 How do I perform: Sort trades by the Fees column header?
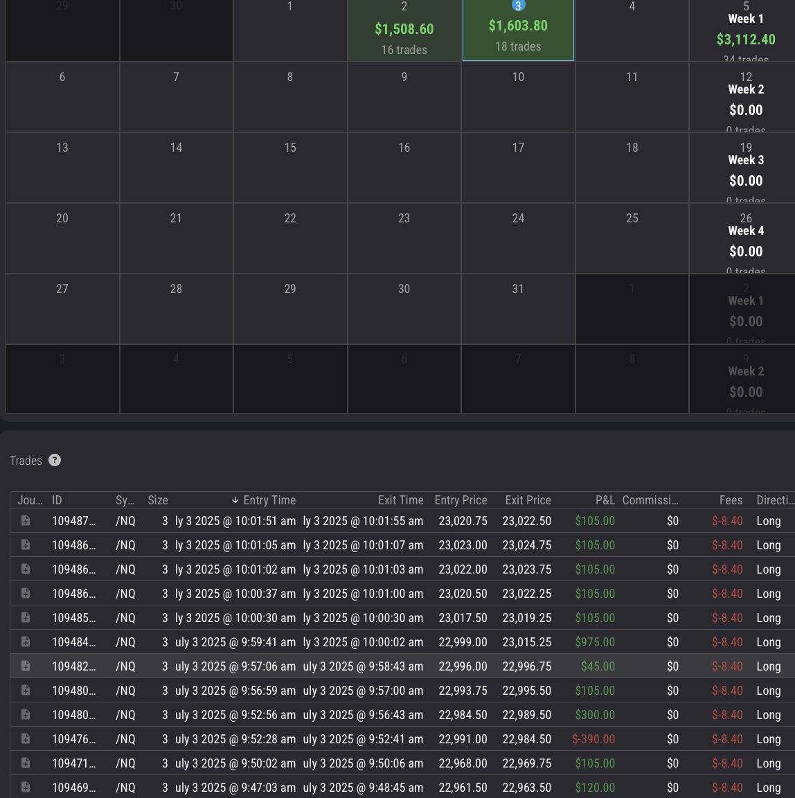point(731,500)
